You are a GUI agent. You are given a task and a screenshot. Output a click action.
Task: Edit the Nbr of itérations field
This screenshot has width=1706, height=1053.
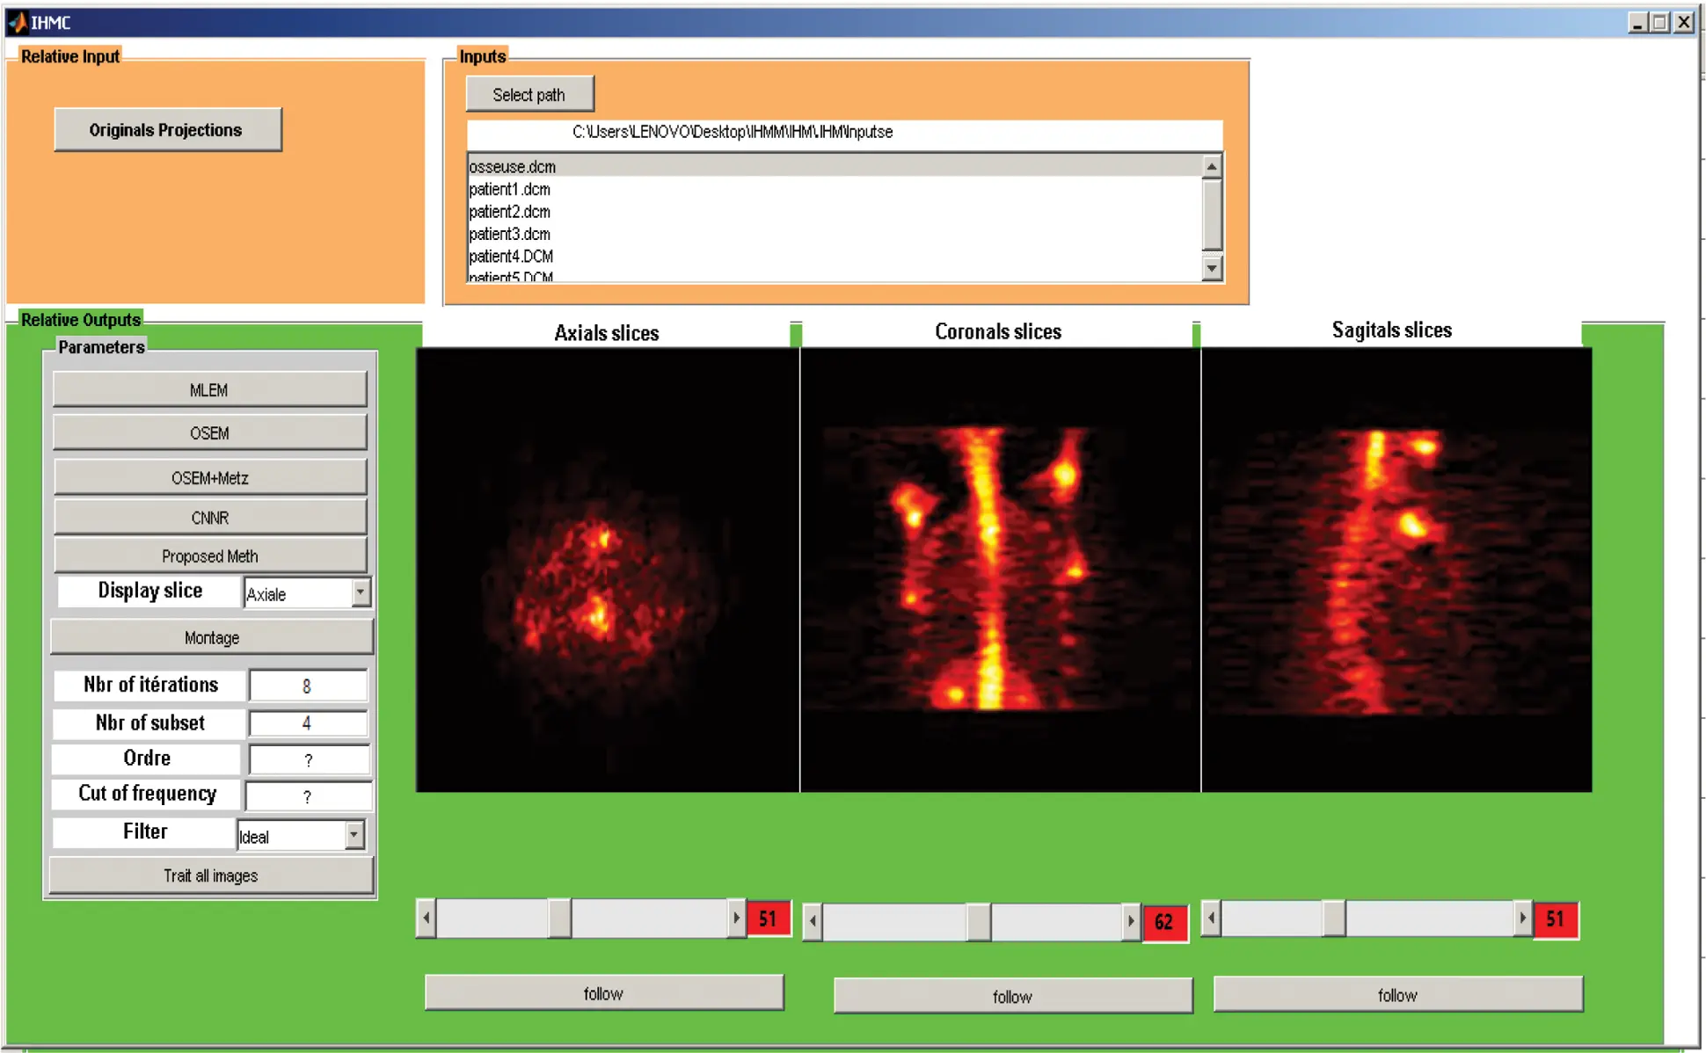tap(308, 685)
